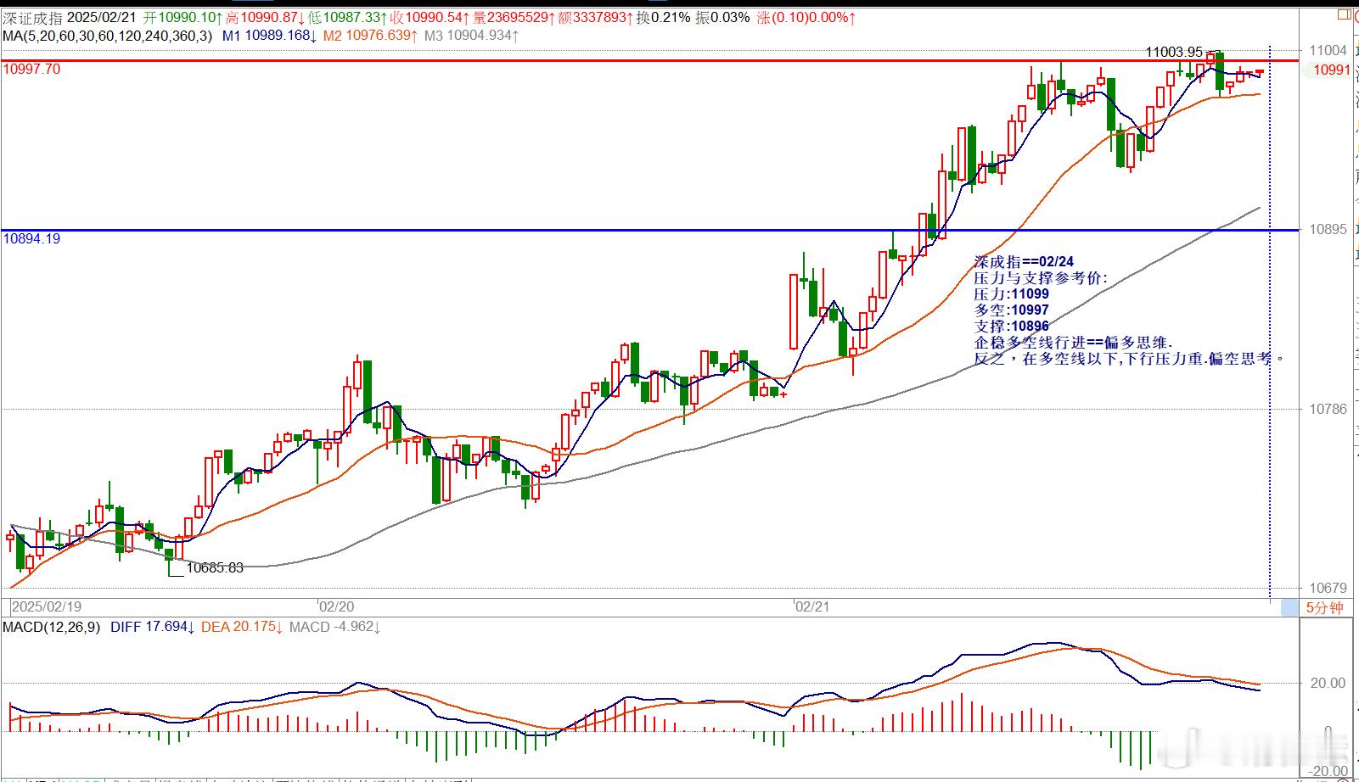Click the current price tag 10991
1359x782 pixels.
1331,70
